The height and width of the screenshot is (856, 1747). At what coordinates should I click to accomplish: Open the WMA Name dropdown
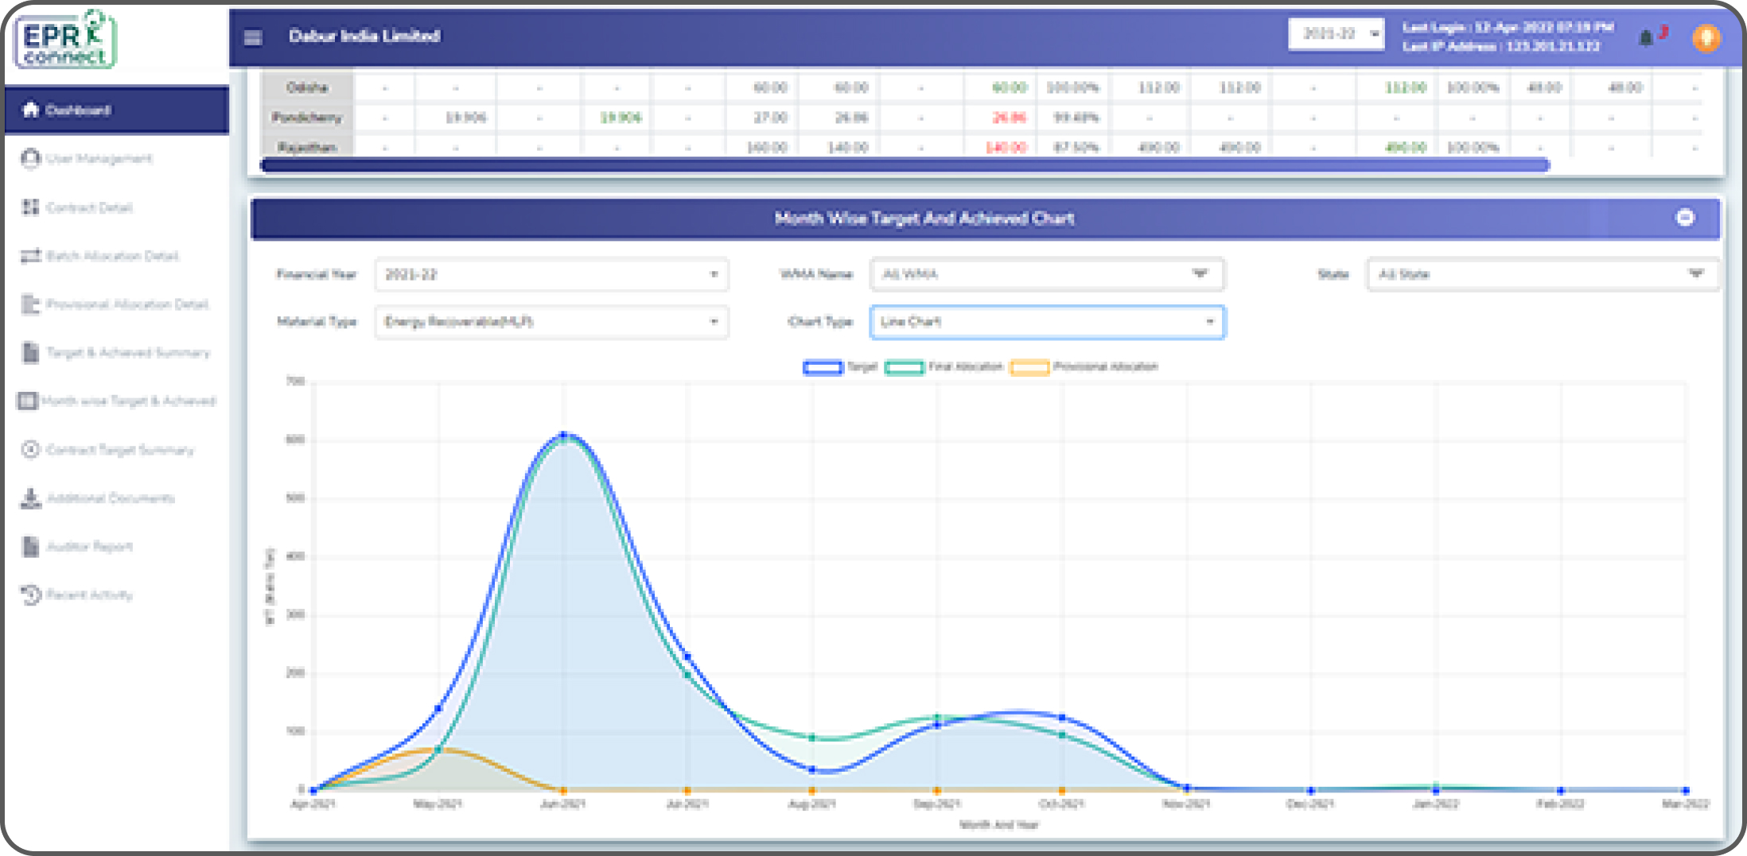click(1047, 274)
